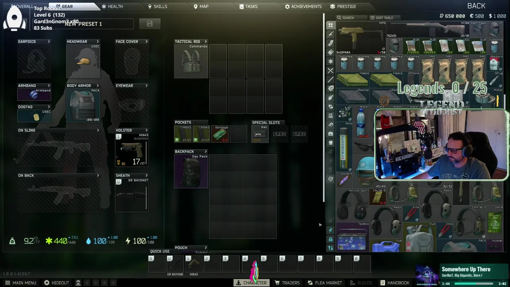The image size is (510, 287).
Task: Click the 250000 RUB cash stack
Action: (x=412, y=46)
